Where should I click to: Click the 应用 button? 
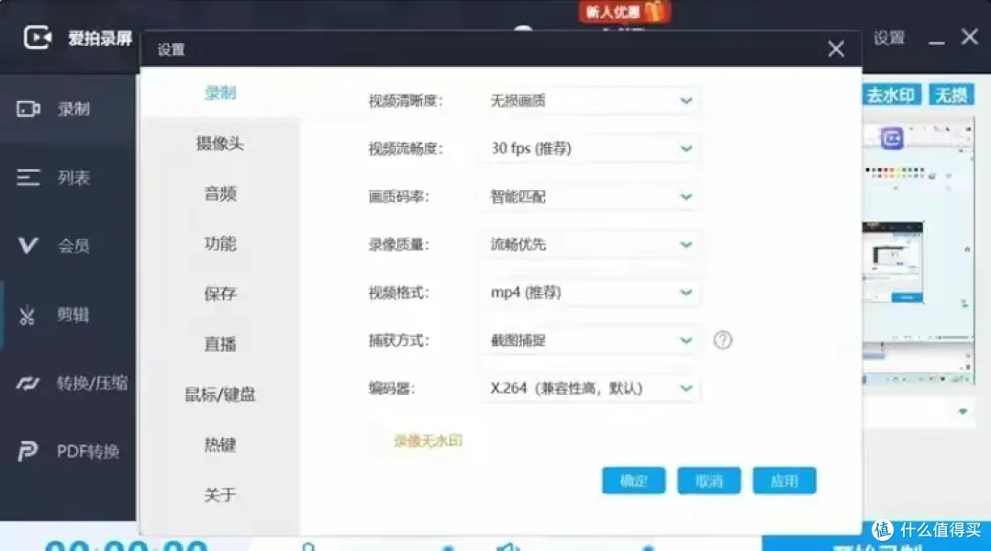point(785,481)
